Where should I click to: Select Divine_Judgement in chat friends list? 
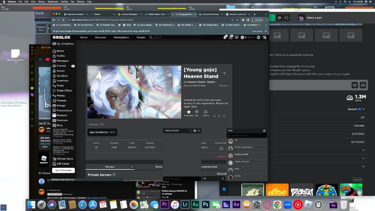(x=244, y=147)
